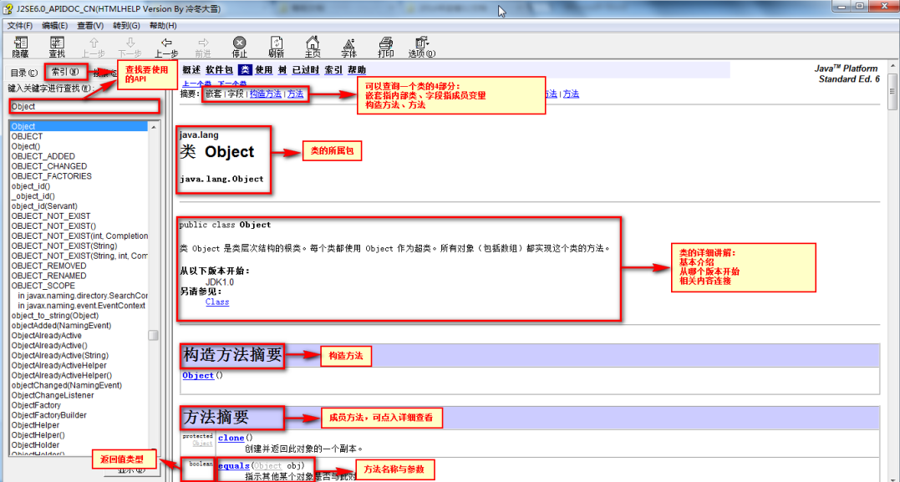
Task: Click the index list scrollbar thumb
Action: coord(153,335)
